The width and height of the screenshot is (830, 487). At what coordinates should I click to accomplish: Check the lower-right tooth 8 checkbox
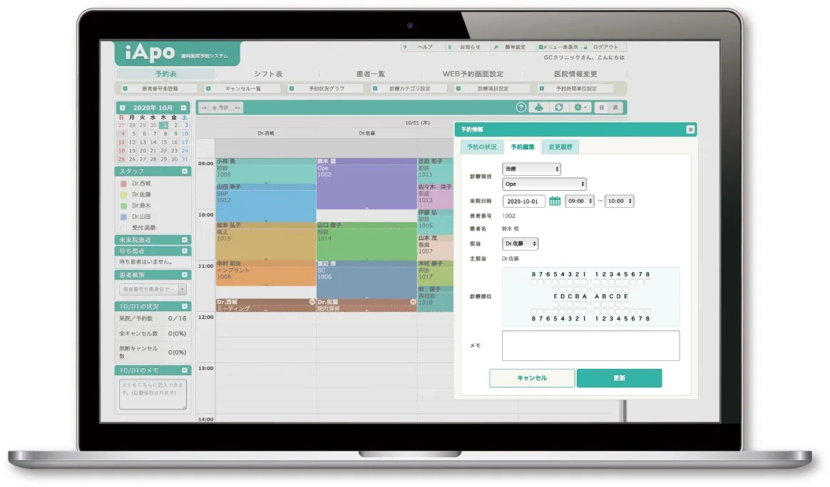click(647, 311)
